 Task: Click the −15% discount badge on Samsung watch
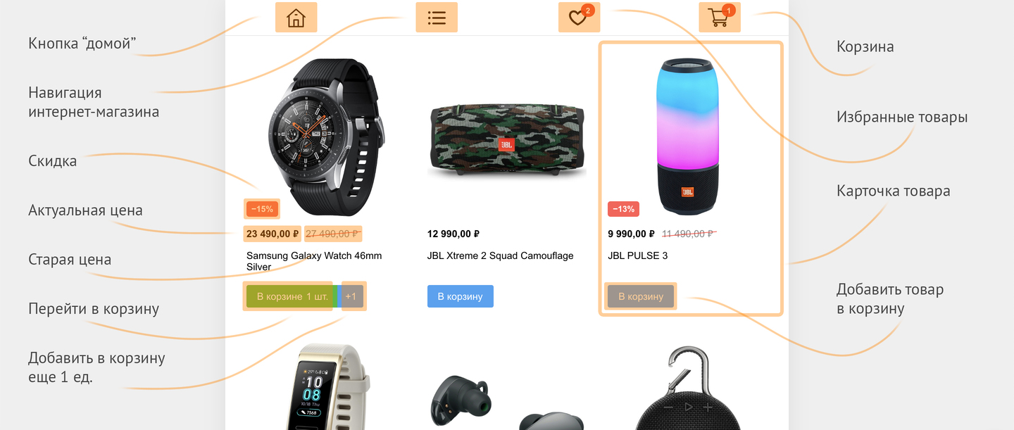tap(262, 209)
